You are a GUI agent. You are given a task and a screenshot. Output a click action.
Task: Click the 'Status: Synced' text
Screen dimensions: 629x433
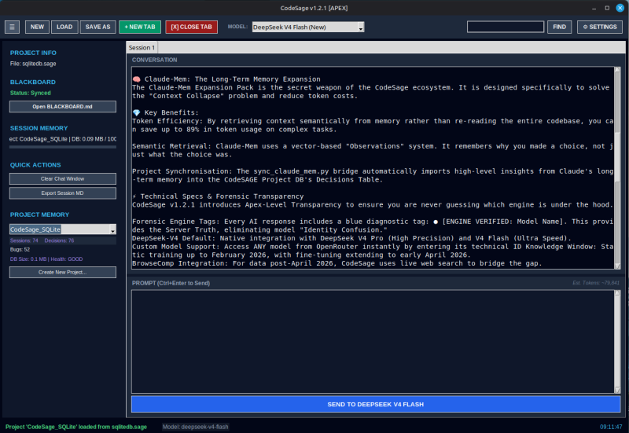pyautogui.click(x=31, y=93)
